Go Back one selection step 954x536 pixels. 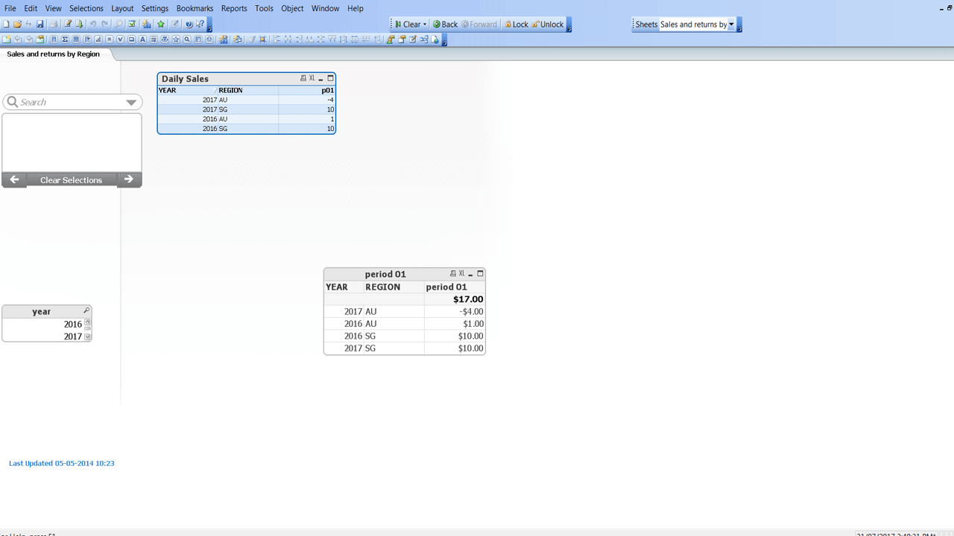(x=445, y=25)
